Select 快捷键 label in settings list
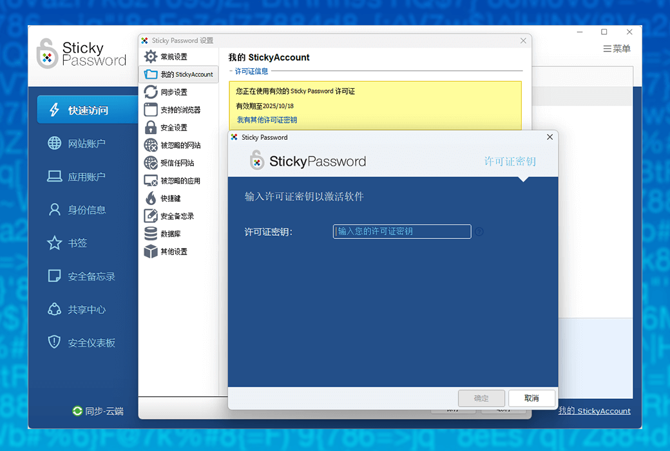This screenshot has height=451, width=670. (x=171, y=198)
